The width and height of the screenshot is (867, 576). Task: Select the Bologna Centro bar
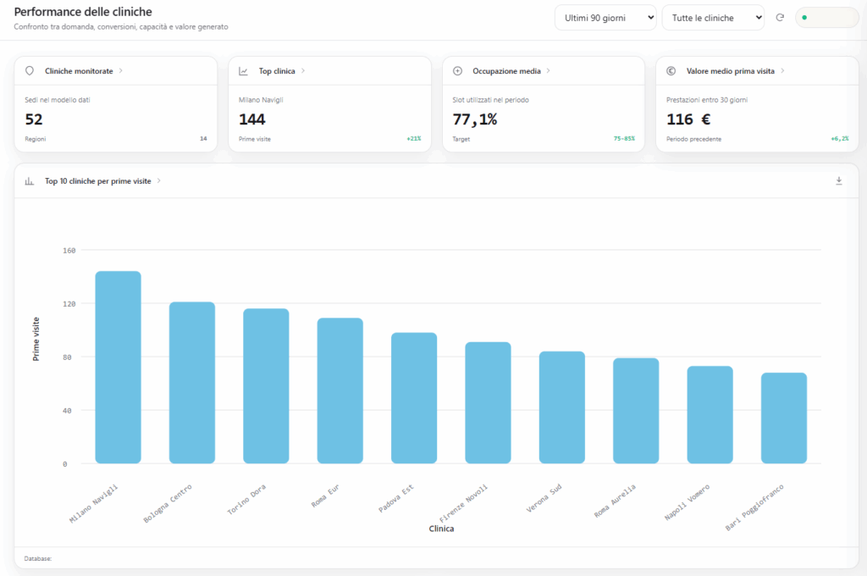point(192,383)
